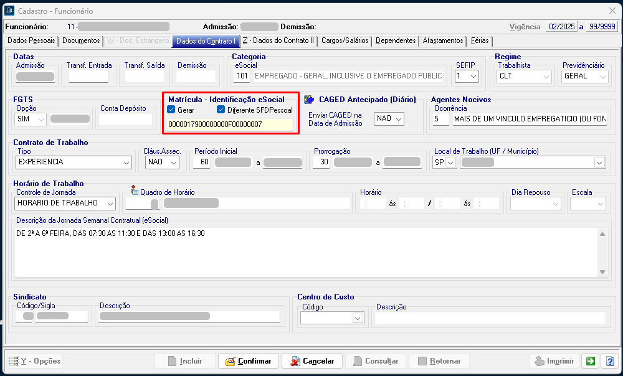Screen dimensions: 623x376
Task: Switch to the Dados Pessoais tab
Action: [x=31, y=41]
